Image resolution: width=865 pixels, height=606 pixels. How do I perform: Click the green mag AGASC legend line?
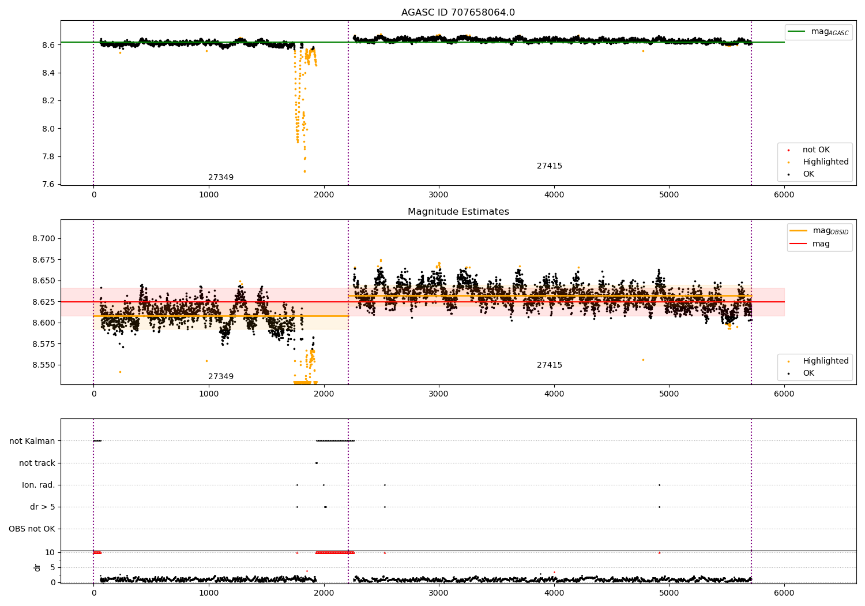[796, 32]
